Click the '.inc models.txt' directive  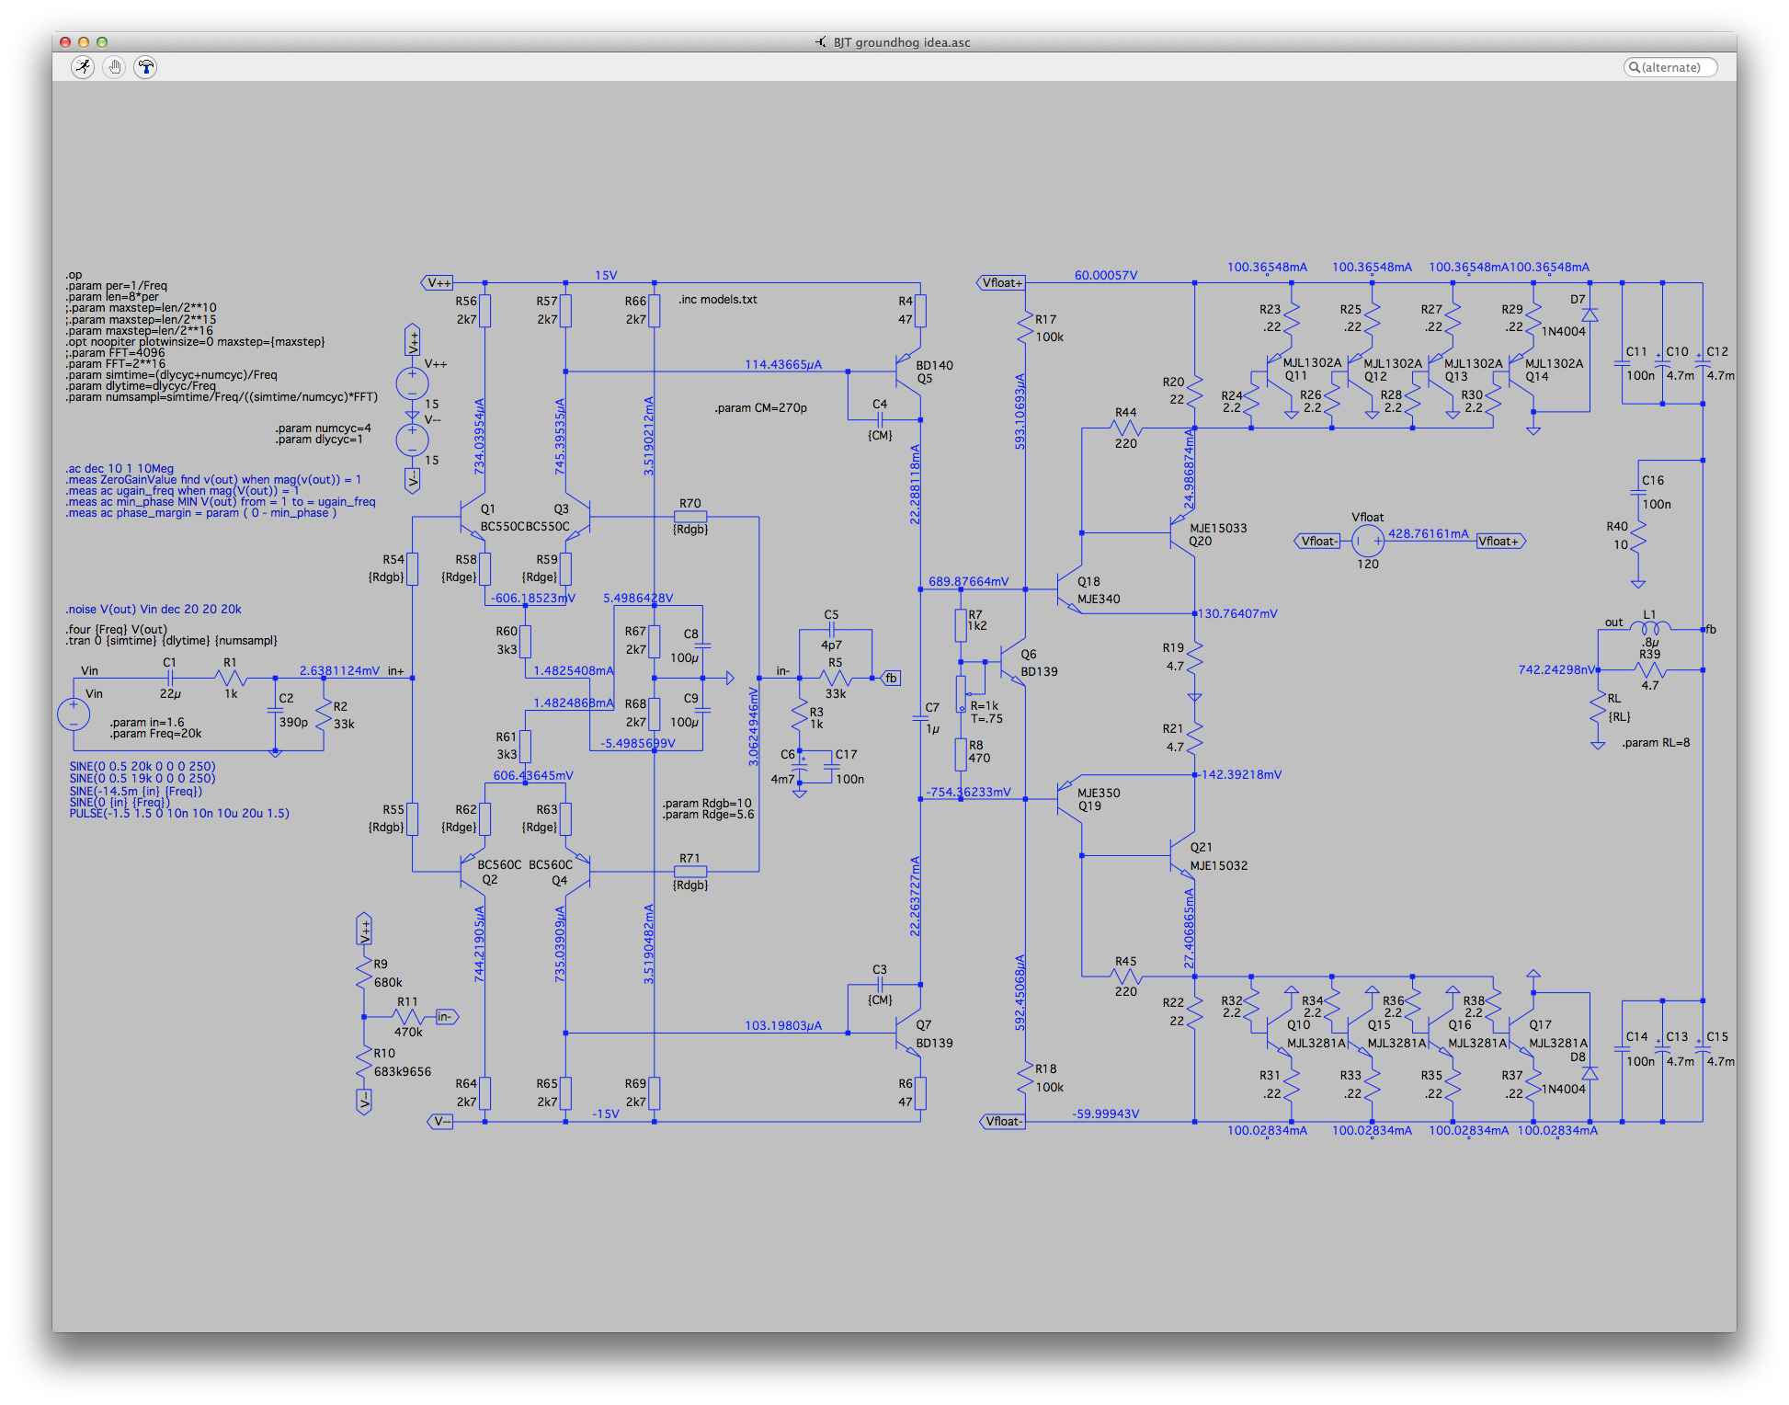tap(718, 299)
